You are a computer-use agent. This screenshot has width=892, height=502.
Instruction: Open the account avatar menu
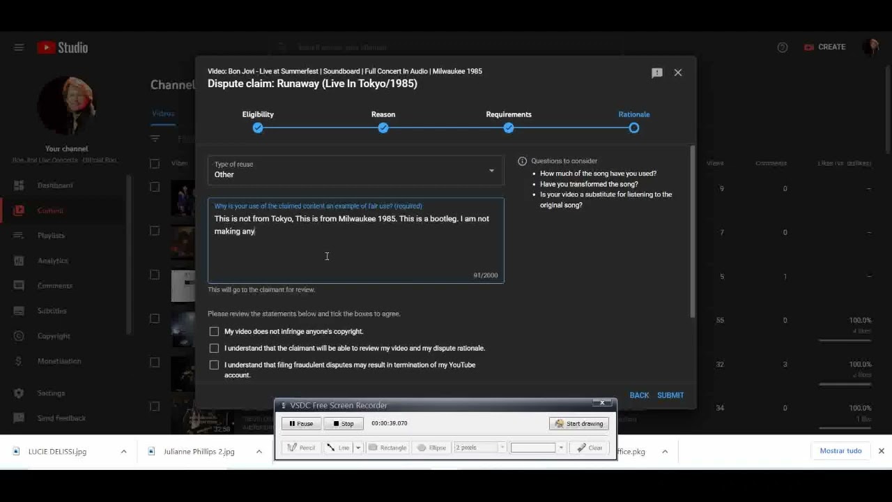(870, 47)
